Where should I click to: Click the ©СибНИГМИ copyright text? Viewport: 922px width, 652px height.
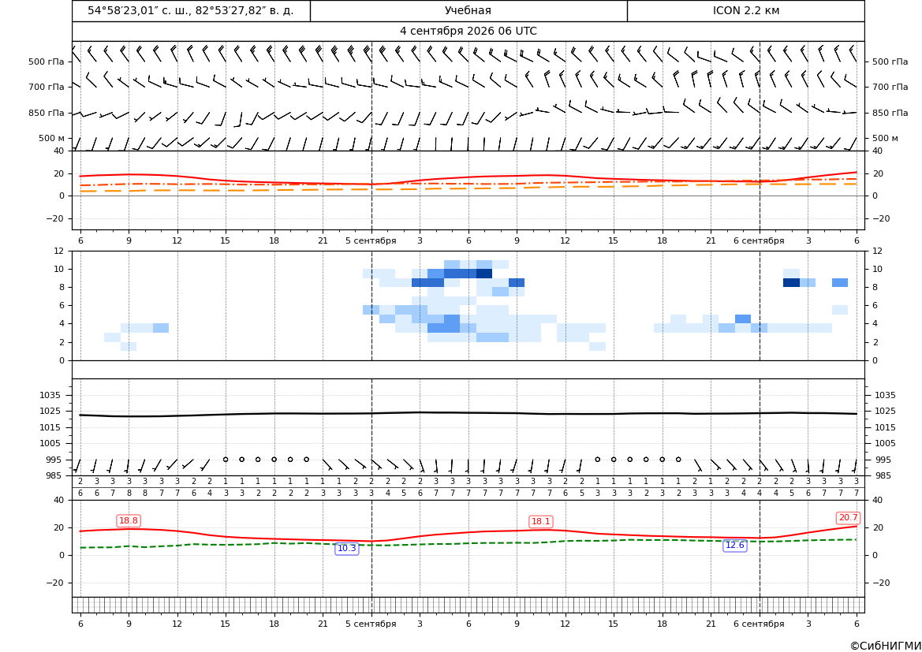click(886, 646)
